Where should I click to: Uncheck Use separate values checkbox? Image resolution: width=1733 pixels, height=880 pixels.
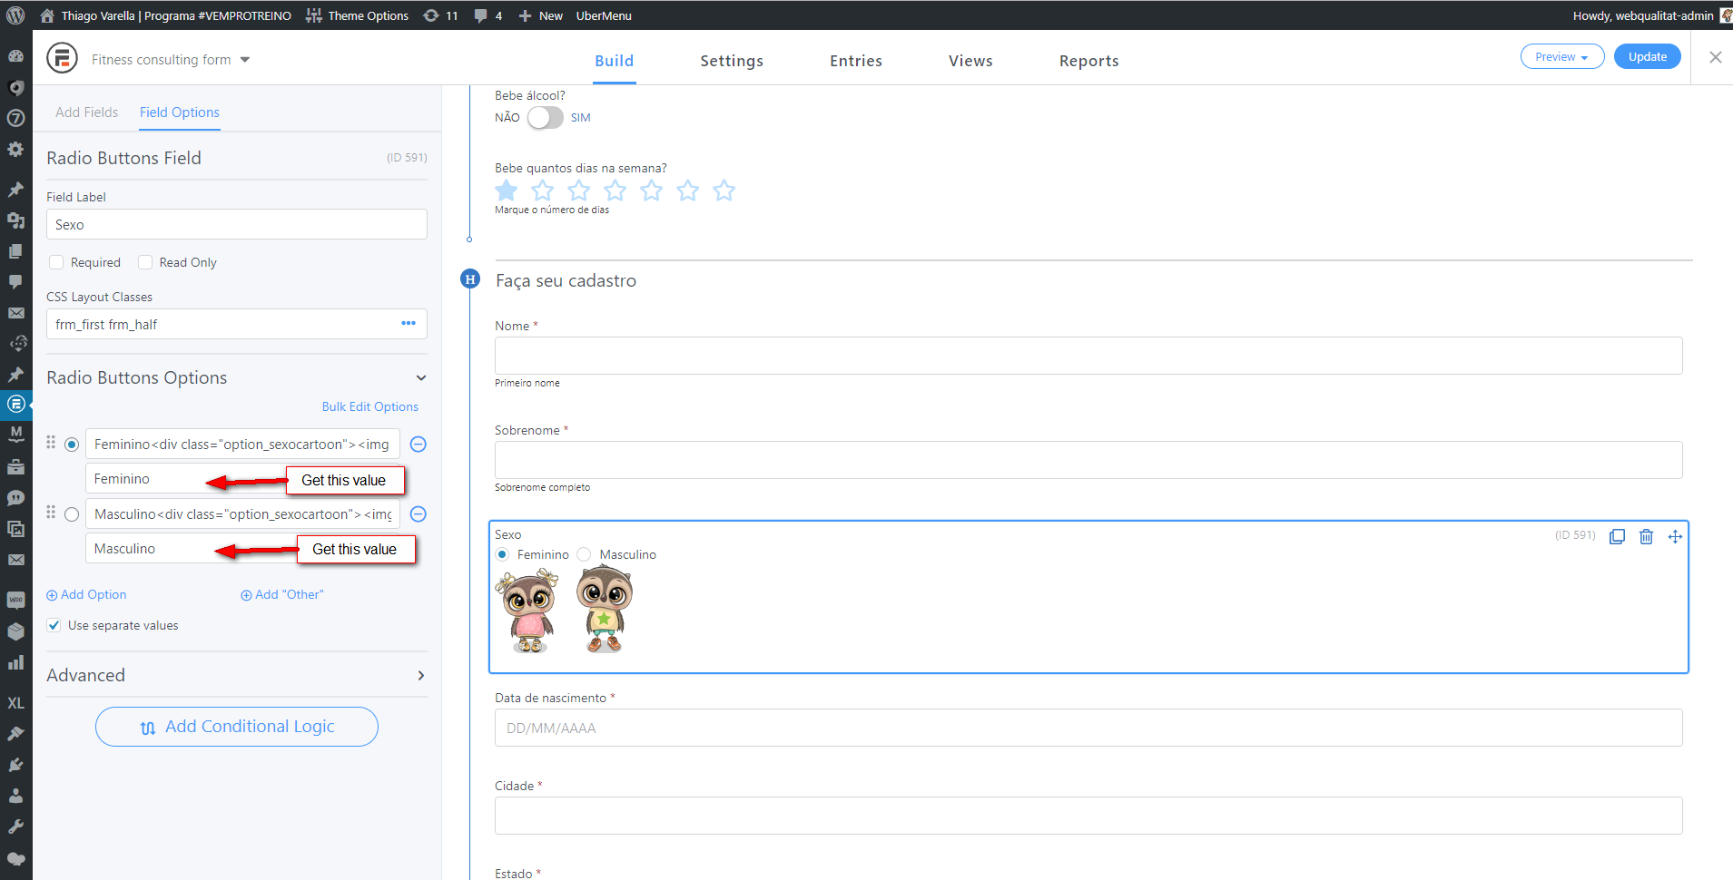[x=54, y=625]
